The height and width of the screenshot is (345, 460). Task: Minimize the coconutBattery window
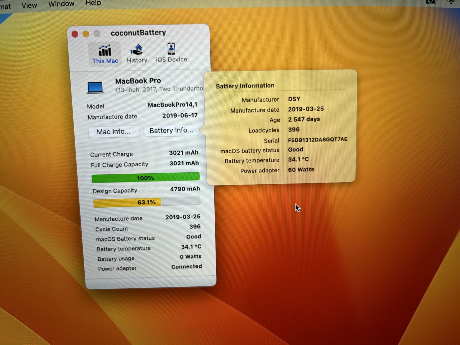86,34
